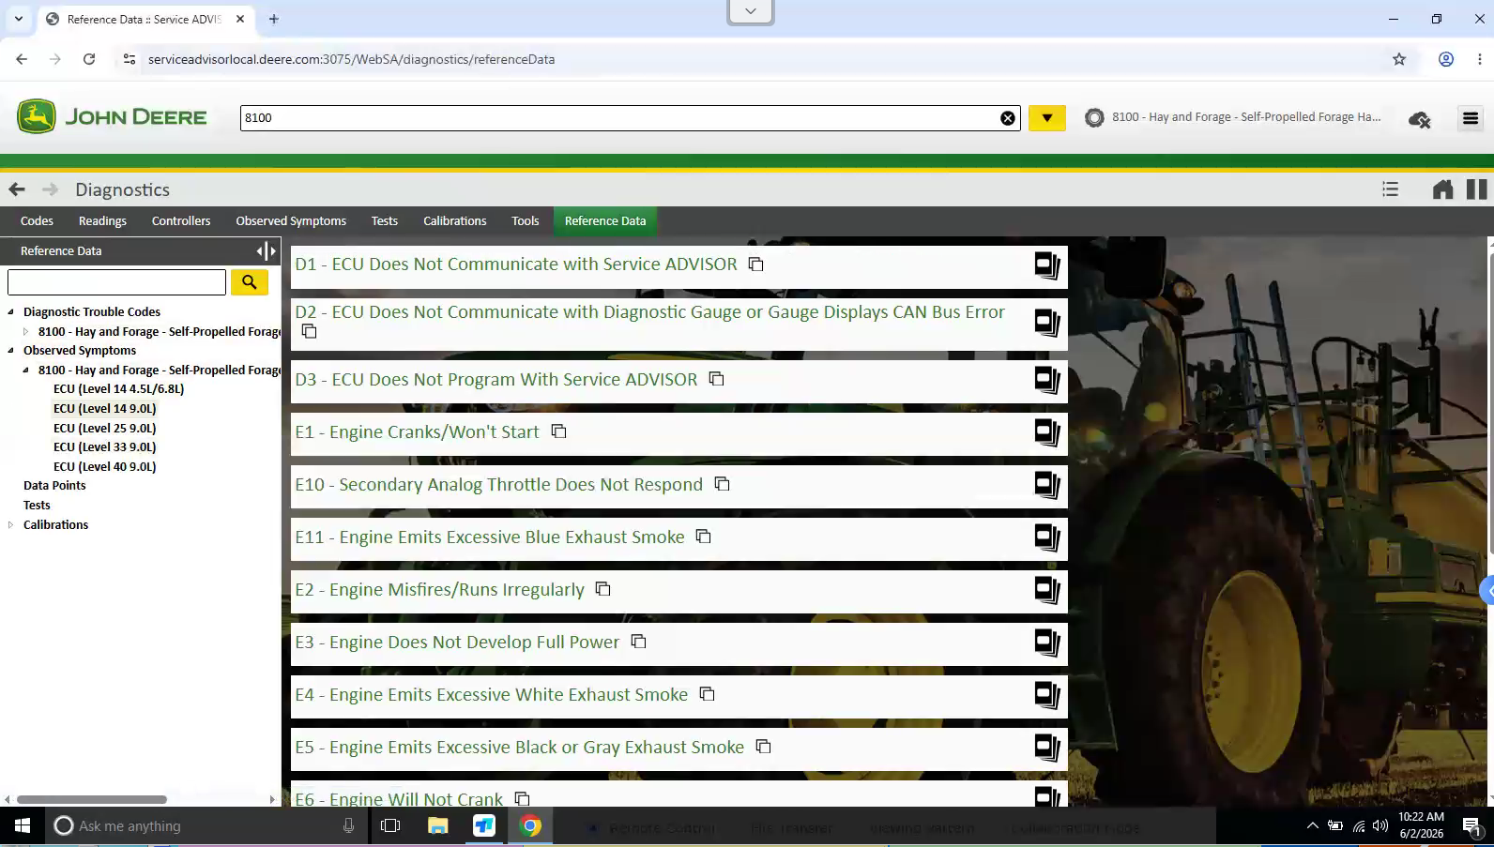Go back using Diagnostics back arrow
Screen dimensions: 1494x847
[x=17, y=189]
